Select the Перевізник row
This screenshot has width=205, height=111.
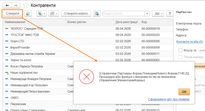[x=38, y=104]
